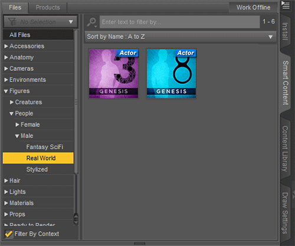
Task: Select the Real World category
Action: click(x=38, y=158)
